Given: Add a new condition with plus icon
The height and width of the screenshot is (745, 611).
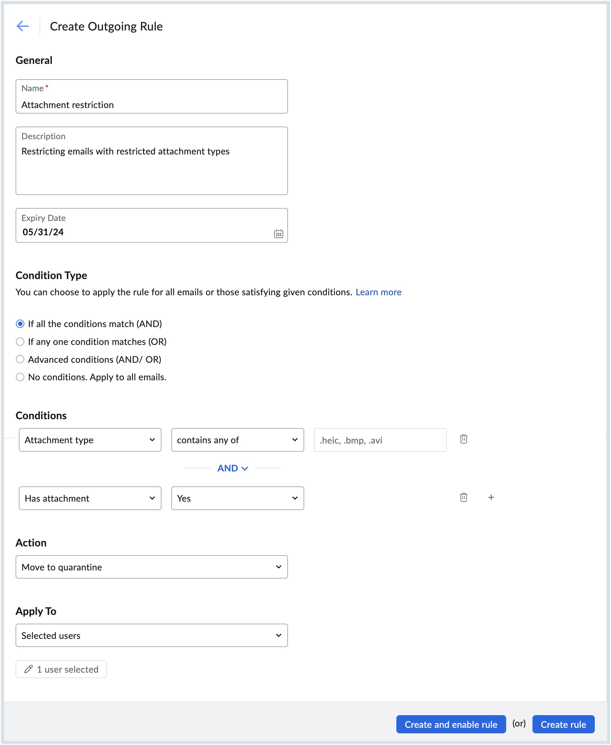Looking at the screenshot, I should coord(491,497).
